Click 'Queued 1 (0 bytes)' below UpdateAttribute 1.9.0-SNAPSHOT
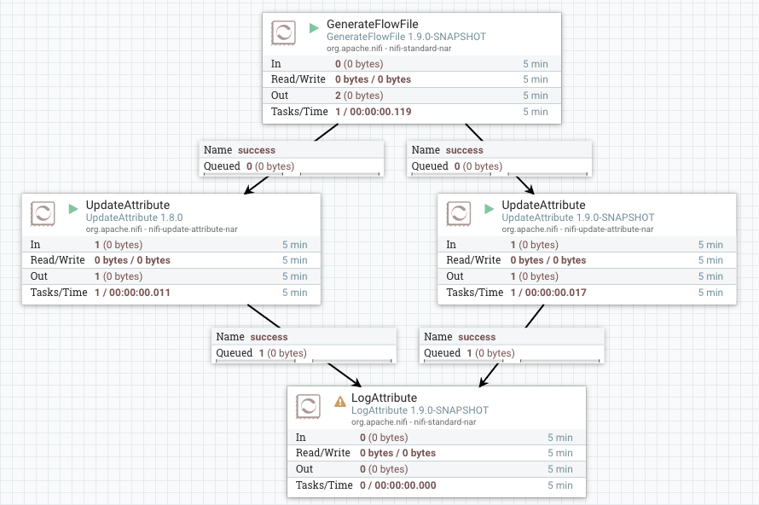 point(470,353)
